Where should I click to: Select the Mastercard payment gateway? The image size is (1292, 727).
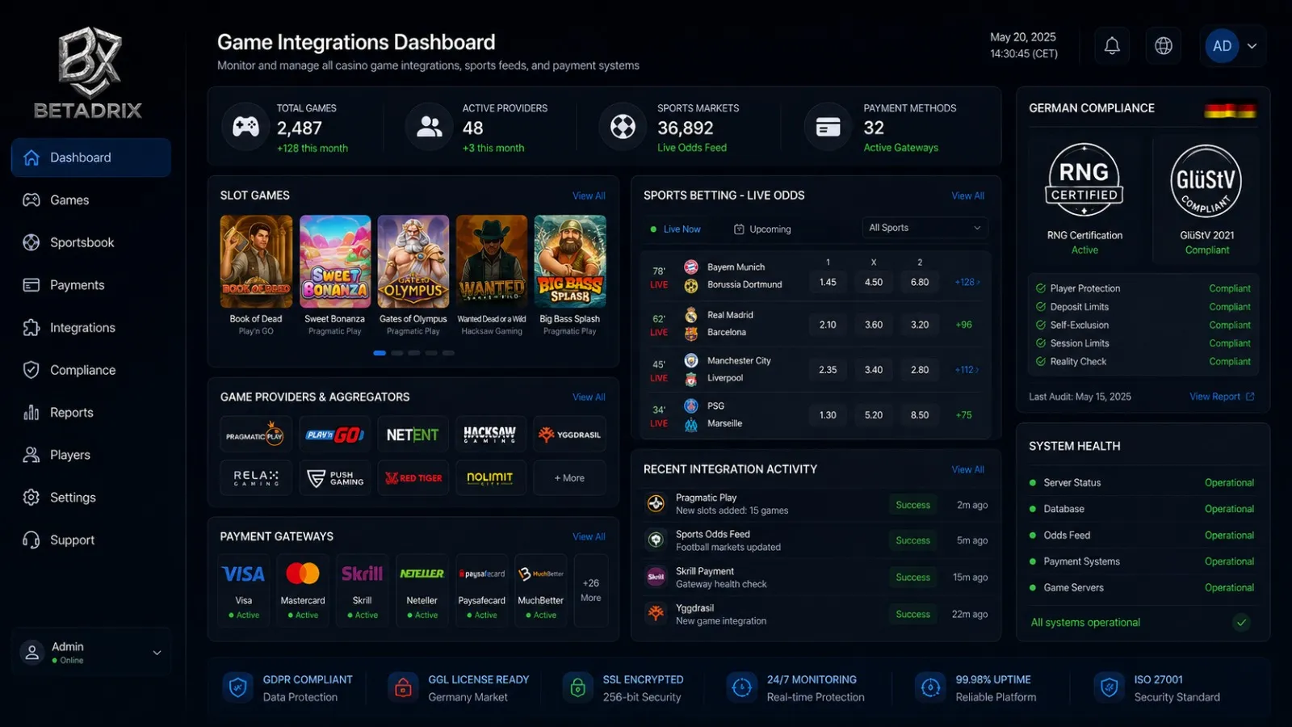tap(303, 590)
